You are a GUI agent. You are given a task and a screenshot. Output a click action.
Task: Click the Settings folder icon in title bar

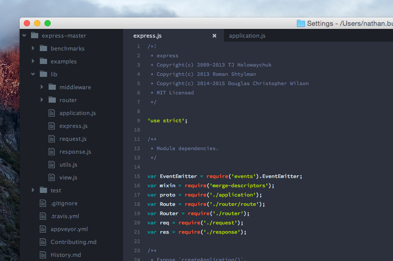coord(301,23)
